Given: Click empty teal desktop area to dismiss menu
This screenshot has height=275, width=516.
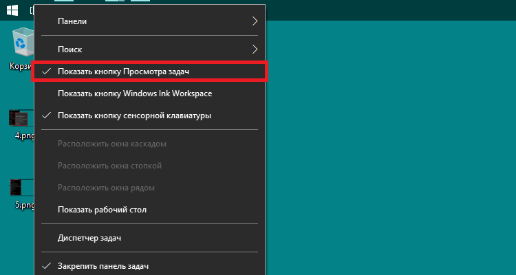Looking at the screenshot, I should coord(388,148).
